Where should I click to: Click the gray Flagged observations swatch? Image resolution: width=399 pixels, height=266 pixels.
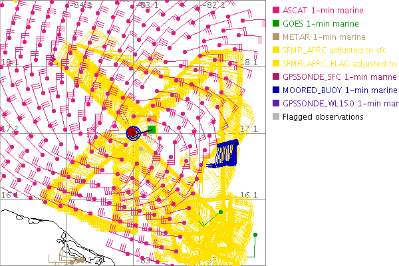pos(276,116)
